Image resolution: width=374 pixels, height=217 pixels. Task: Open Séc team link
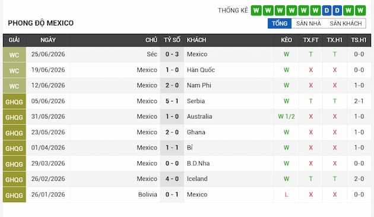tap(152, 55)
